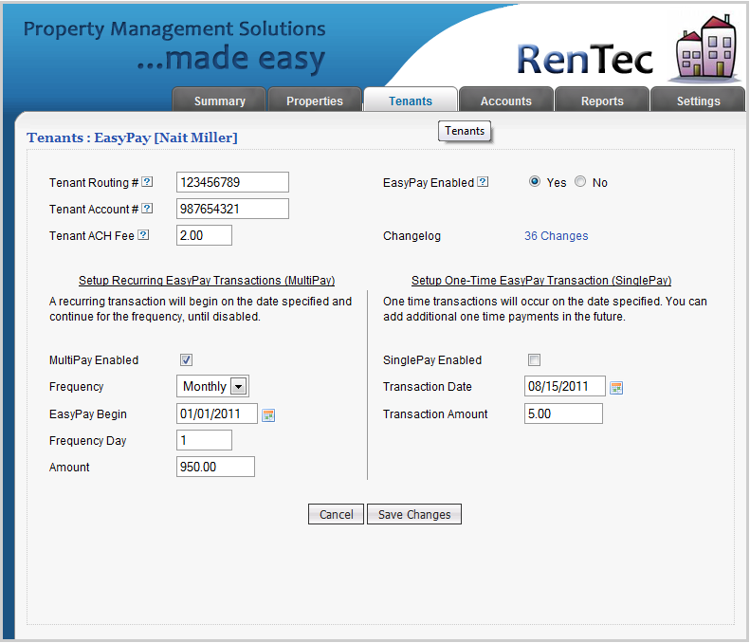Click the Setup One-Time EasyPay Transaction heading
Viewport: 750px width, 643px height.
(x=541, y=281)
